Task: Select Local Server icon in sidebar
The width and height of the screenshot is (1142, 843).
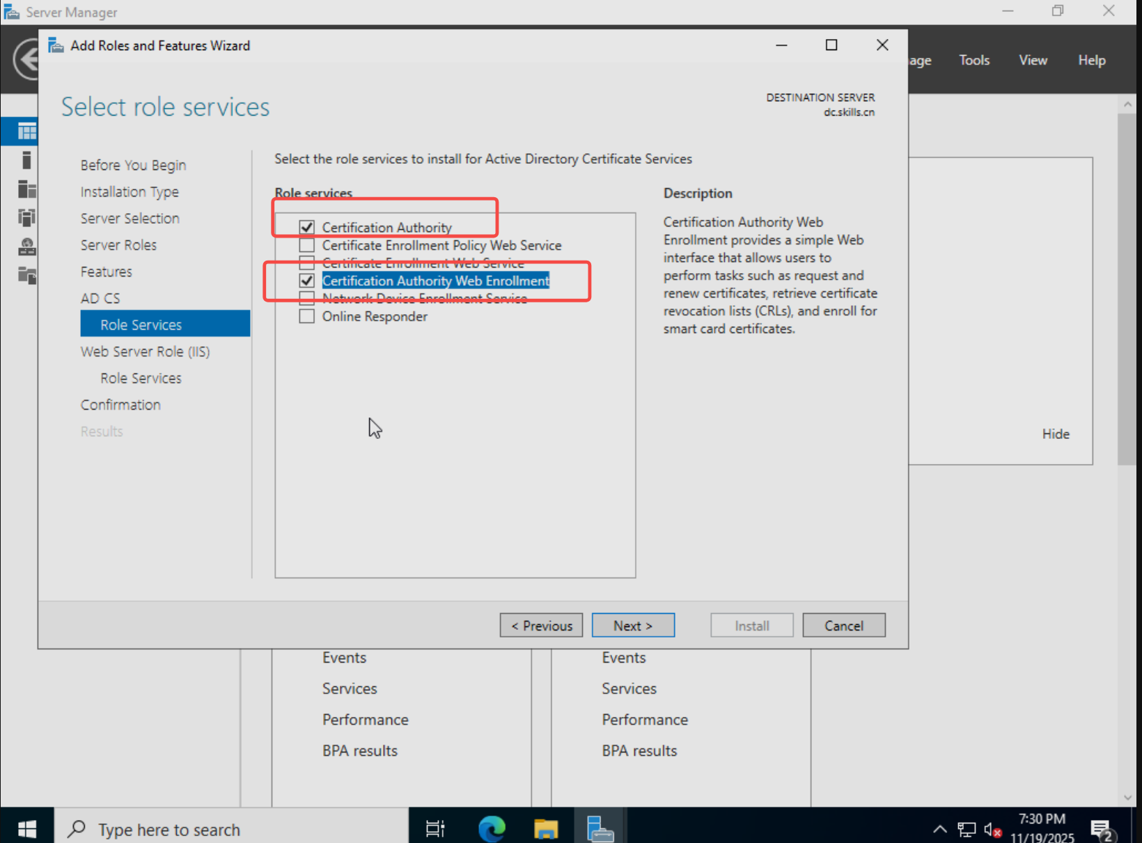Action: (26, 160)
